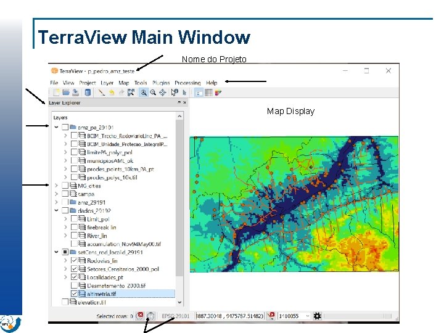The height and width of the screenshot is (333, 444).
Task: Go to previous extent with yellow arrow
Action: 112,92
